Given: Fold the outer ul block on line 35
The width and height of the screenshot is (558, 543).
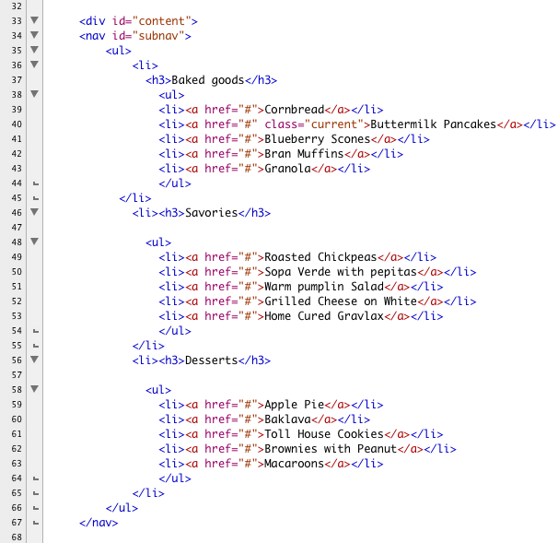Looking at the screenshot, I should [34, 51].
